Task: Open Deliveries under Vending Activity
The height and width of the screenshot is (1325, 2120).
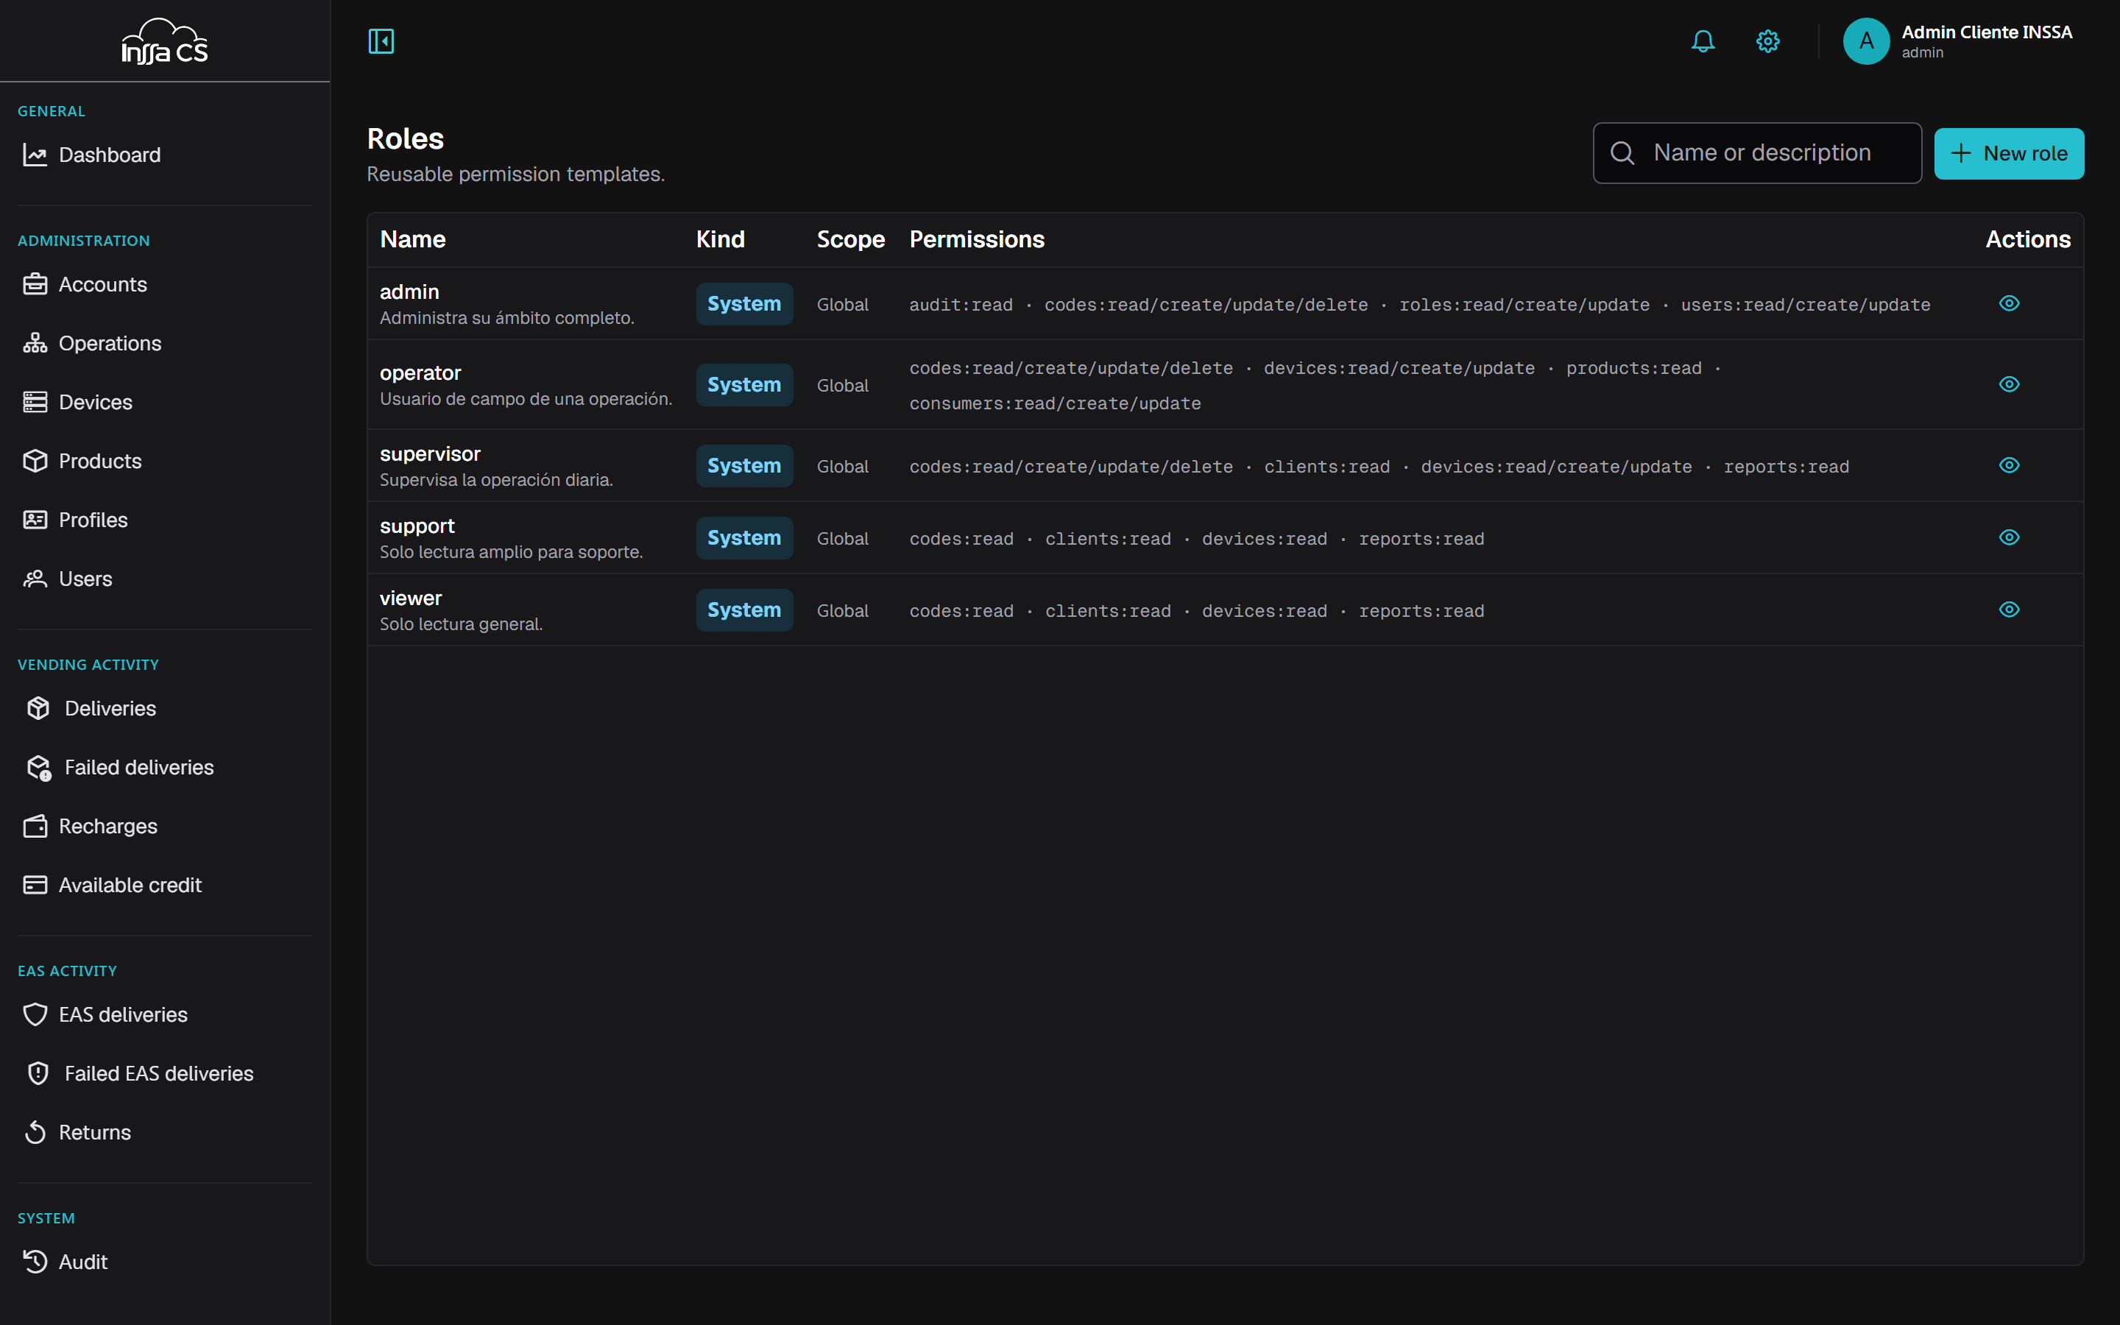Action: click(165, 708)
